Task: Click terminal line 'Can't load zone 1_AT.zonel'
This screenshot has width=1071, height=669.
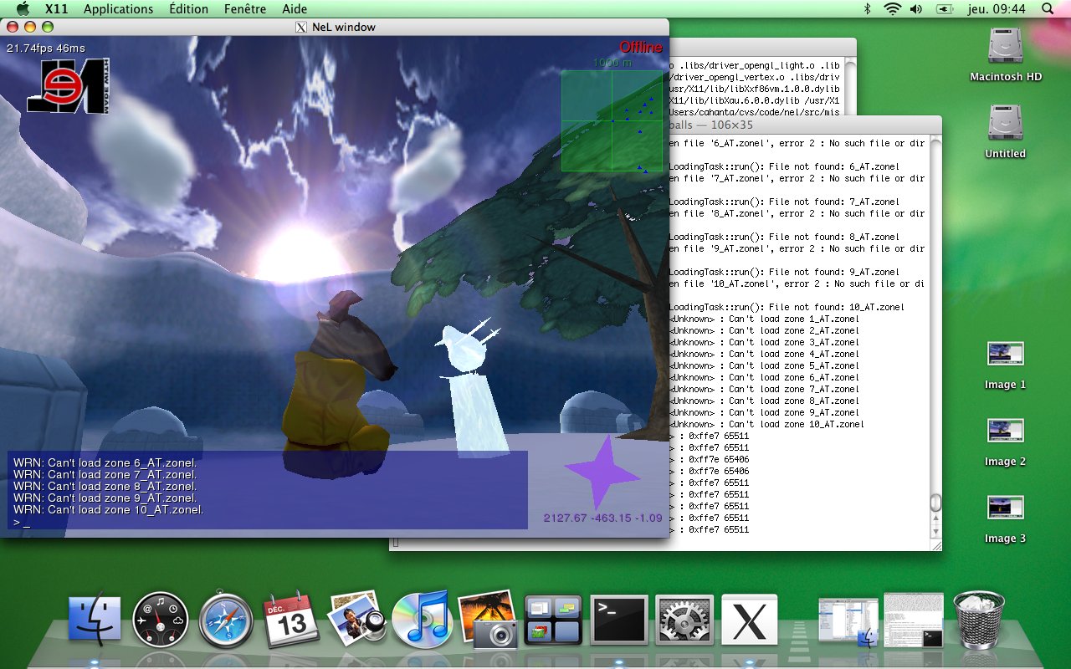Action: coord(765,319)
